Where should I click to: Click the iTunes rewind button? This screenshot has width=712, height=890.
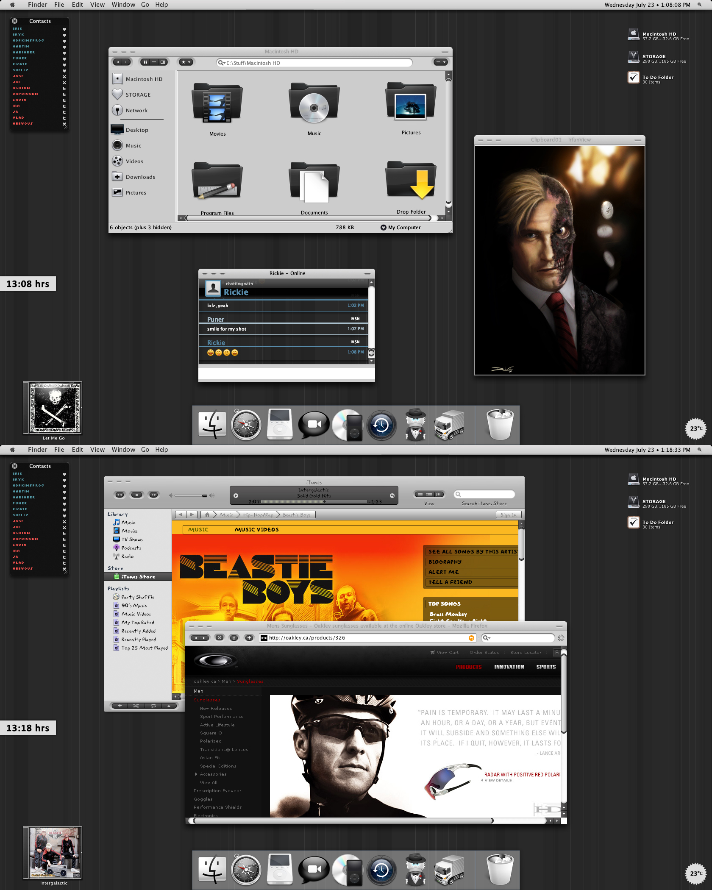tap(120, 495)
